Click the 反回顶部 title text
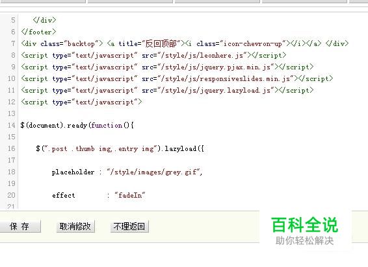The height and width of the screenshot is (267, 368). pyautogui.click(x=161, y=43)
